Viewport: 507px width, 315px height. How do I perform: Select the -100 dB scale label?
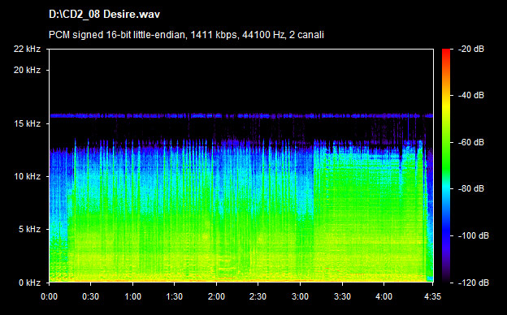click(x=474, y=235)
